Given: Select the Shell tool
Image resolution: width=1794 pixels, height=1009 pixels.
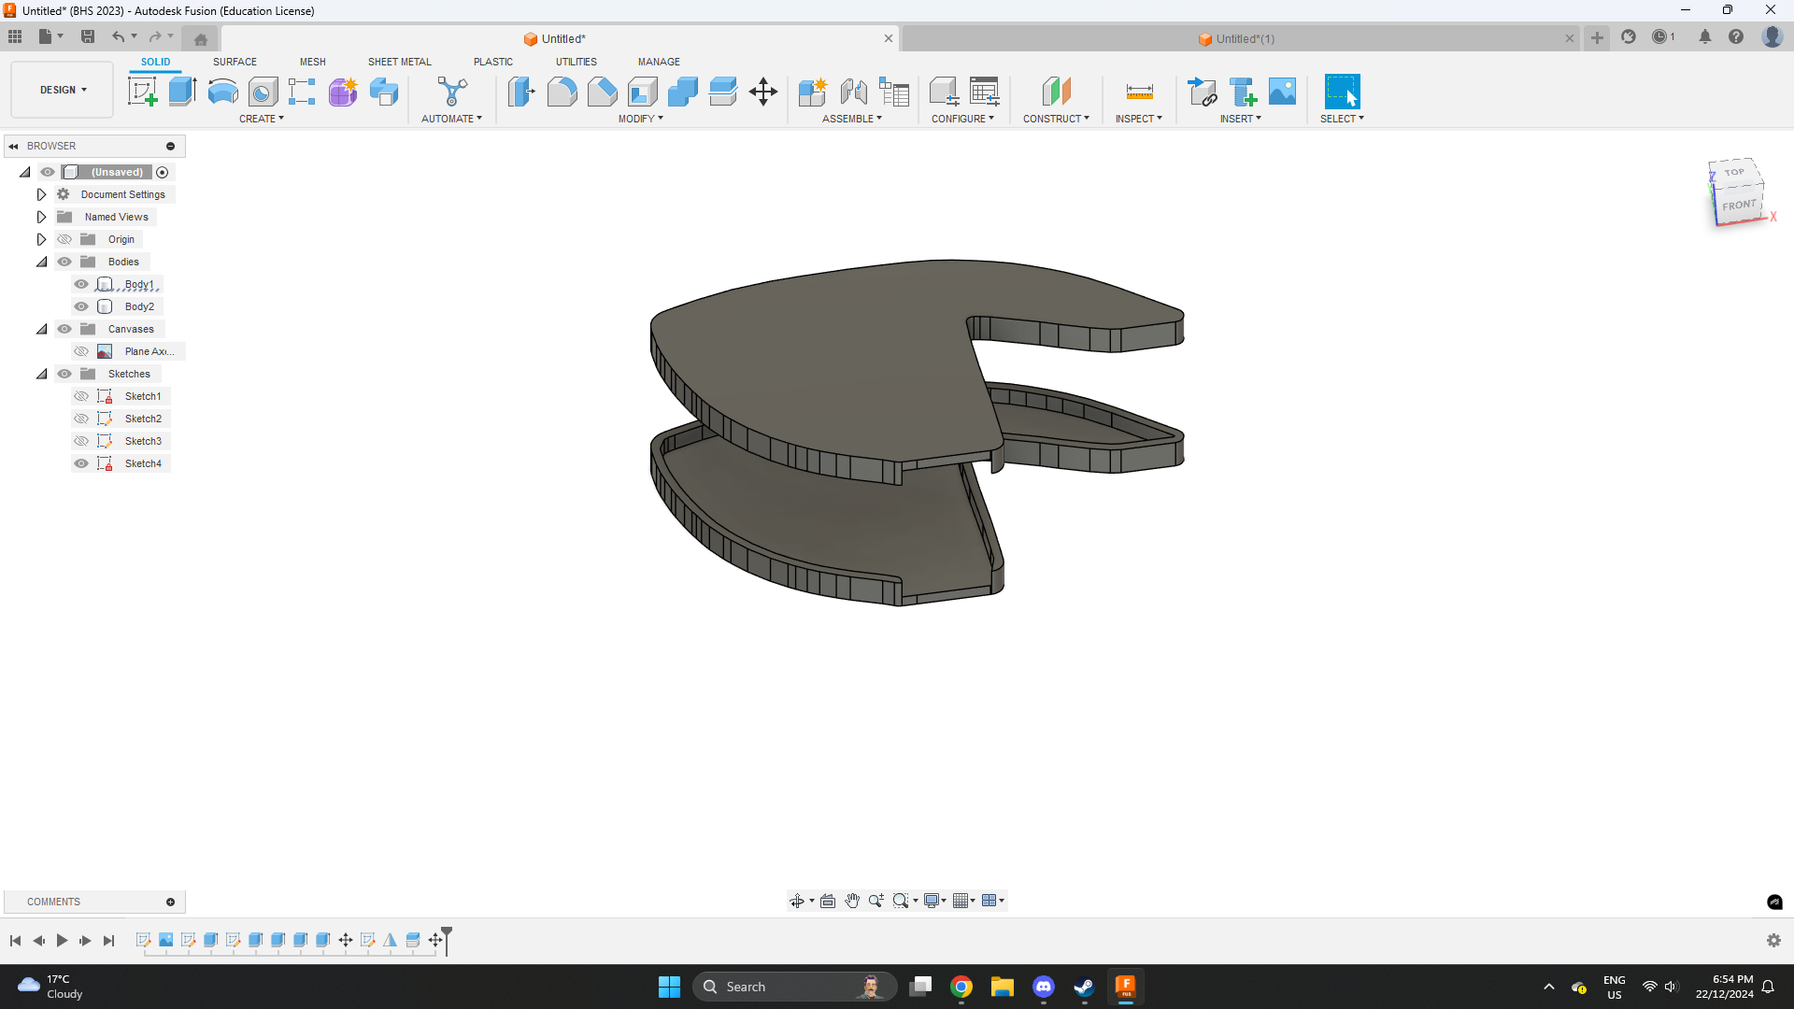Looking at the screenshot, I should click(x=643, y=92).
